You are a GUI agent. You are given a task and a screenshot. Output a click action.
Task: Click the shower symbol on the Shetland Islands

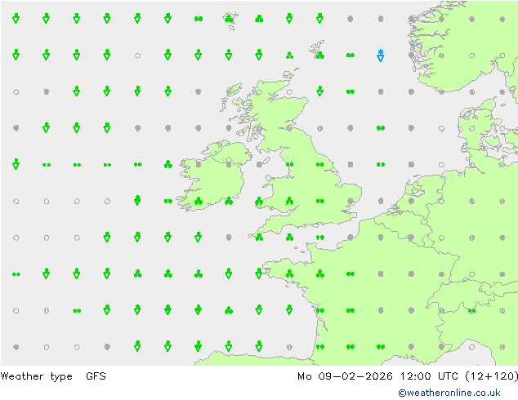pos(319,56)
